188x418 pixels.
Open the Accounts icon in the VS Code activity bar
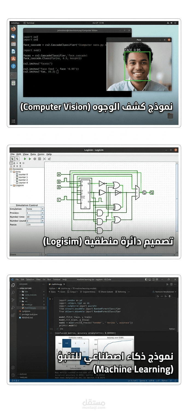tap(13, 368)
